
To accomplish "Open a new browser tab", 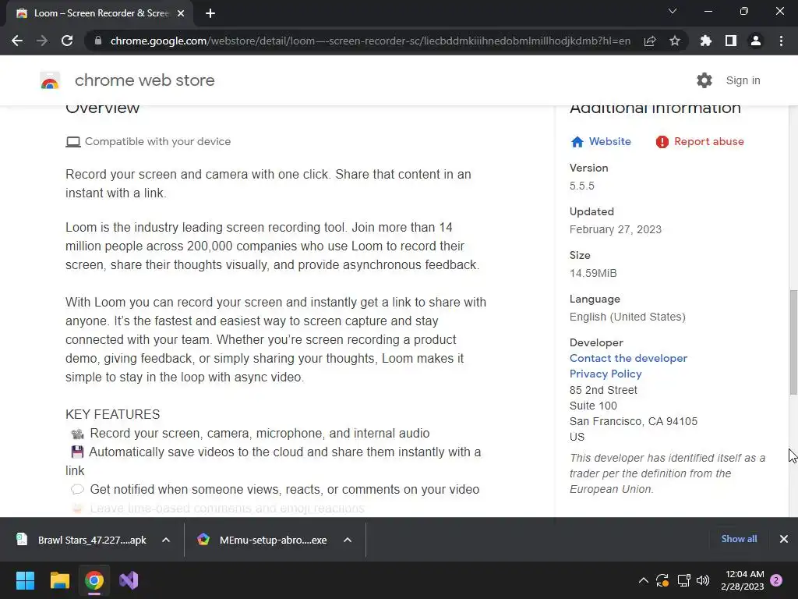I will [210, 13].
